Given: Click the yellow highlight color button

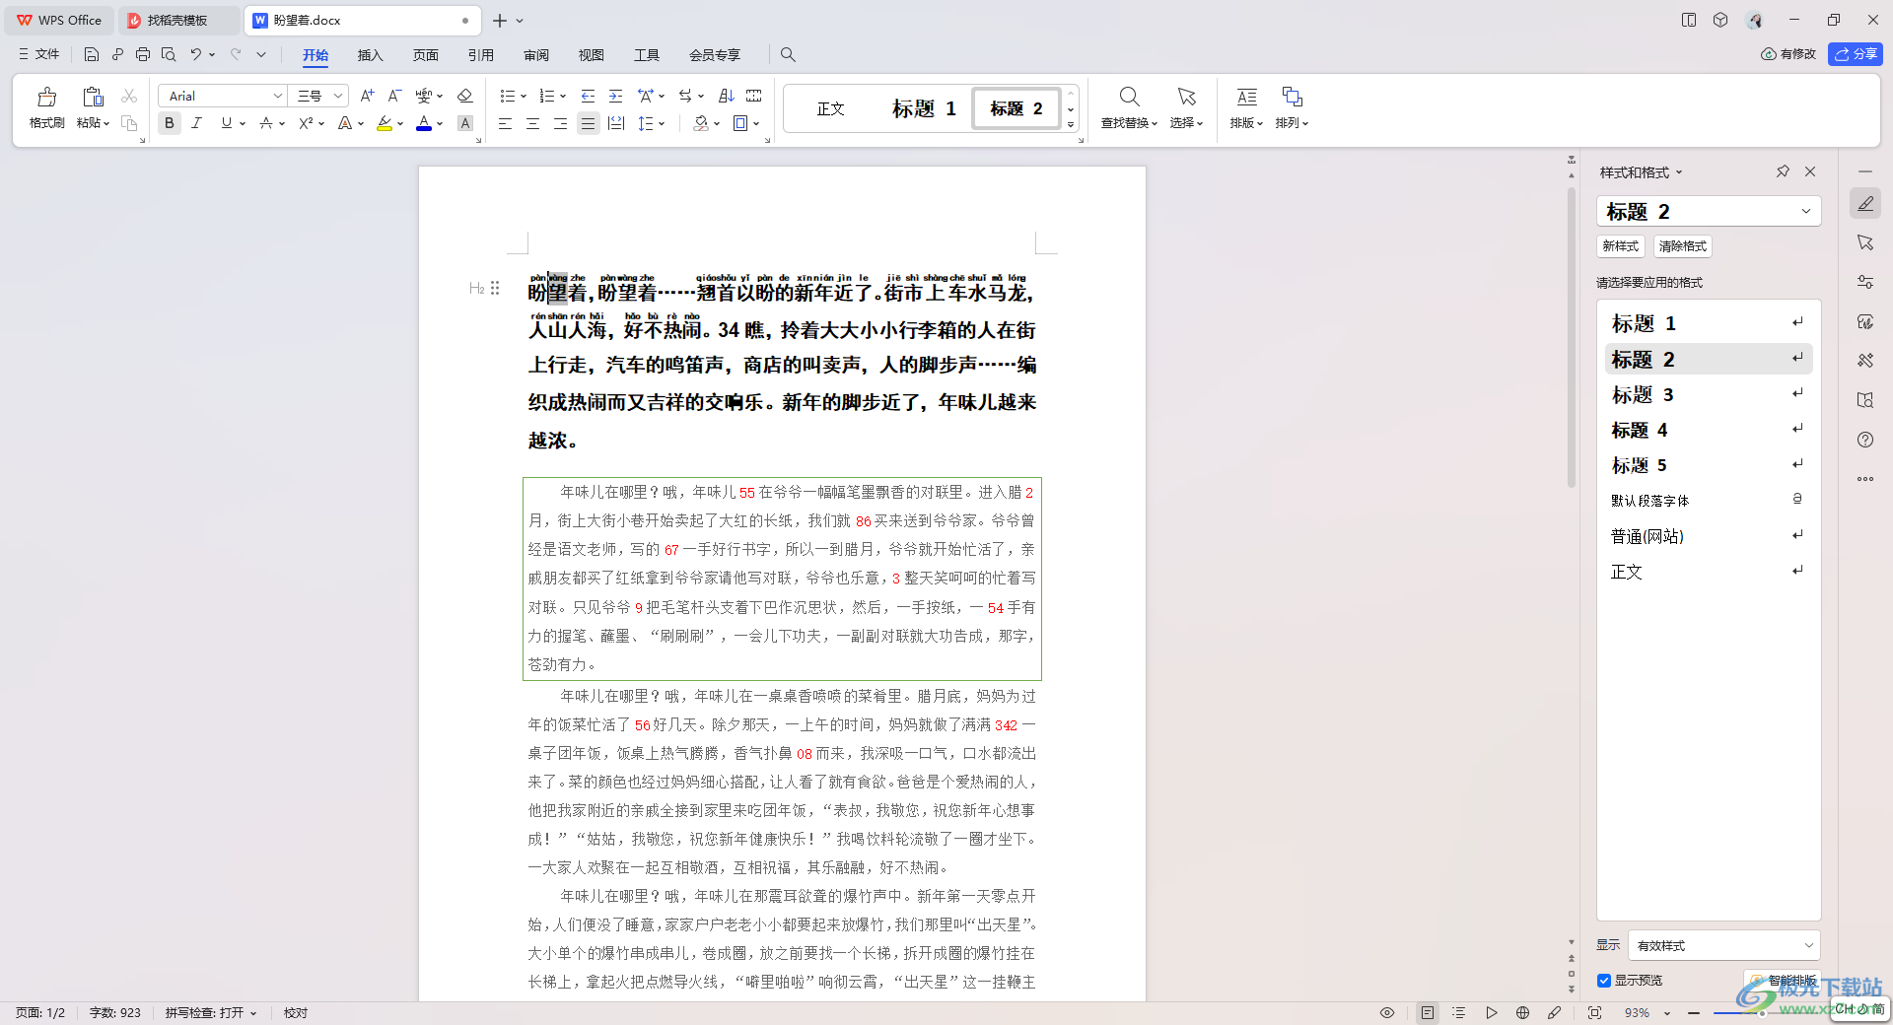Looking at the screenshot, I should [385, 123].
